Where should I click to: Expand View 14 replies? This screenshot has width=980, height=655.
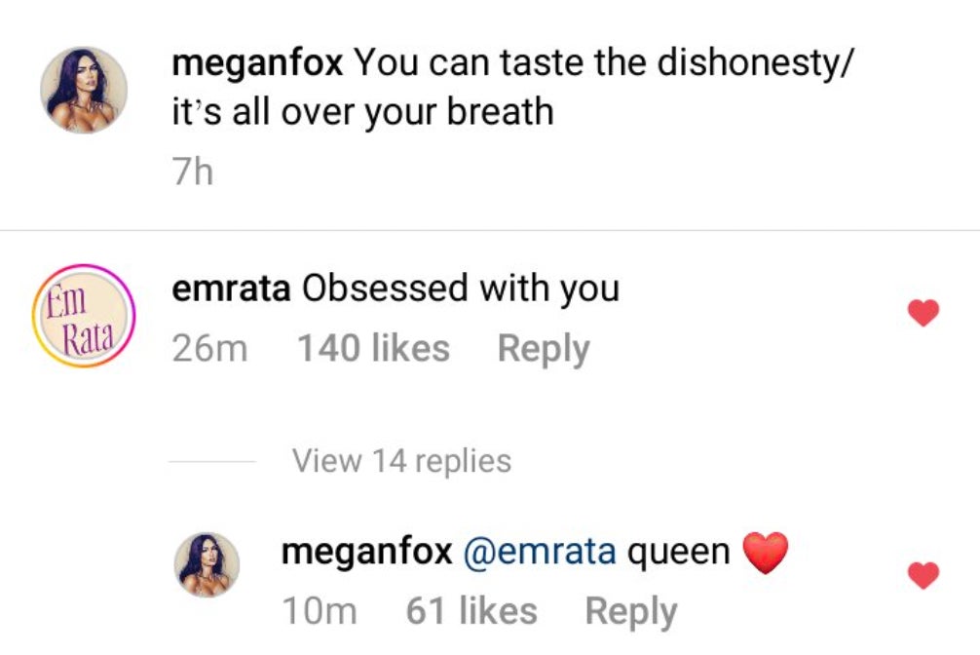click(401, 460)
